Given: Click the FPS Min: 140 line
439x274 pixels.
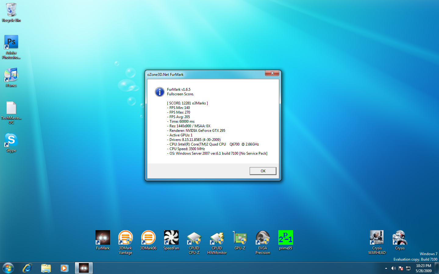Looking at the screenshot, I should [178, 108].
